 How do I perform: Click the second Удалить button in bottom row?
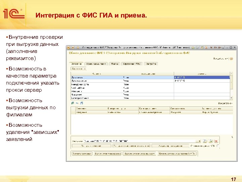tap(108, 154)
